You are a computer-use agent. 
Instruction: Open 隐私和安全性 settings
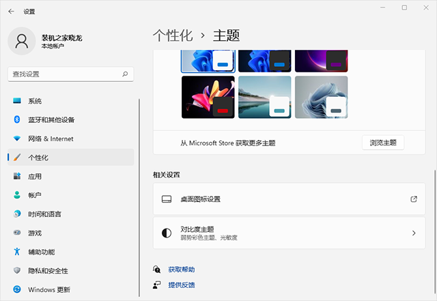(x=71, y=270)
